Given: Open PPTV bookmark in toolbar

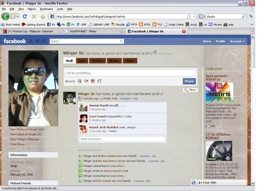Looking at the screenshot, I should point(132,24).
